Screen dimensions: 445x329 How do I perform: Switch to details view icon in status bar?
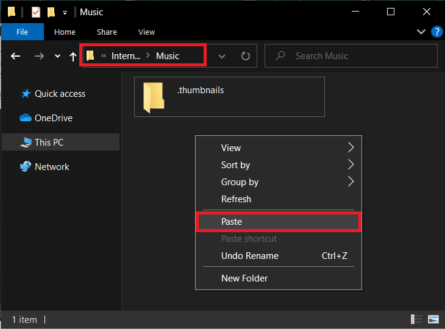(417, 319)
